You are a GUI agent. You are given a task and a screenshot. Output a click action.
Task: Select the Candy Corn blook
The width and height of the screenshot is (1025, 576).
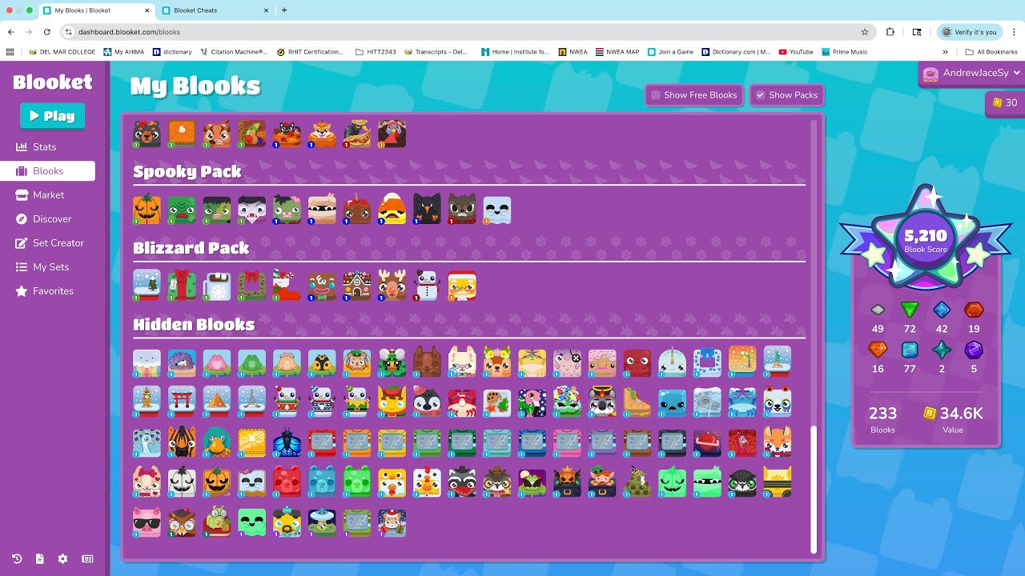coord(392,210)
